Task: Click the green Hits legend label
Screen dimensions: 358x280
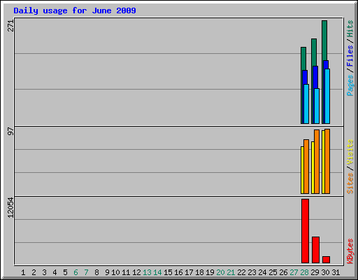Action: tap(350, 29)
